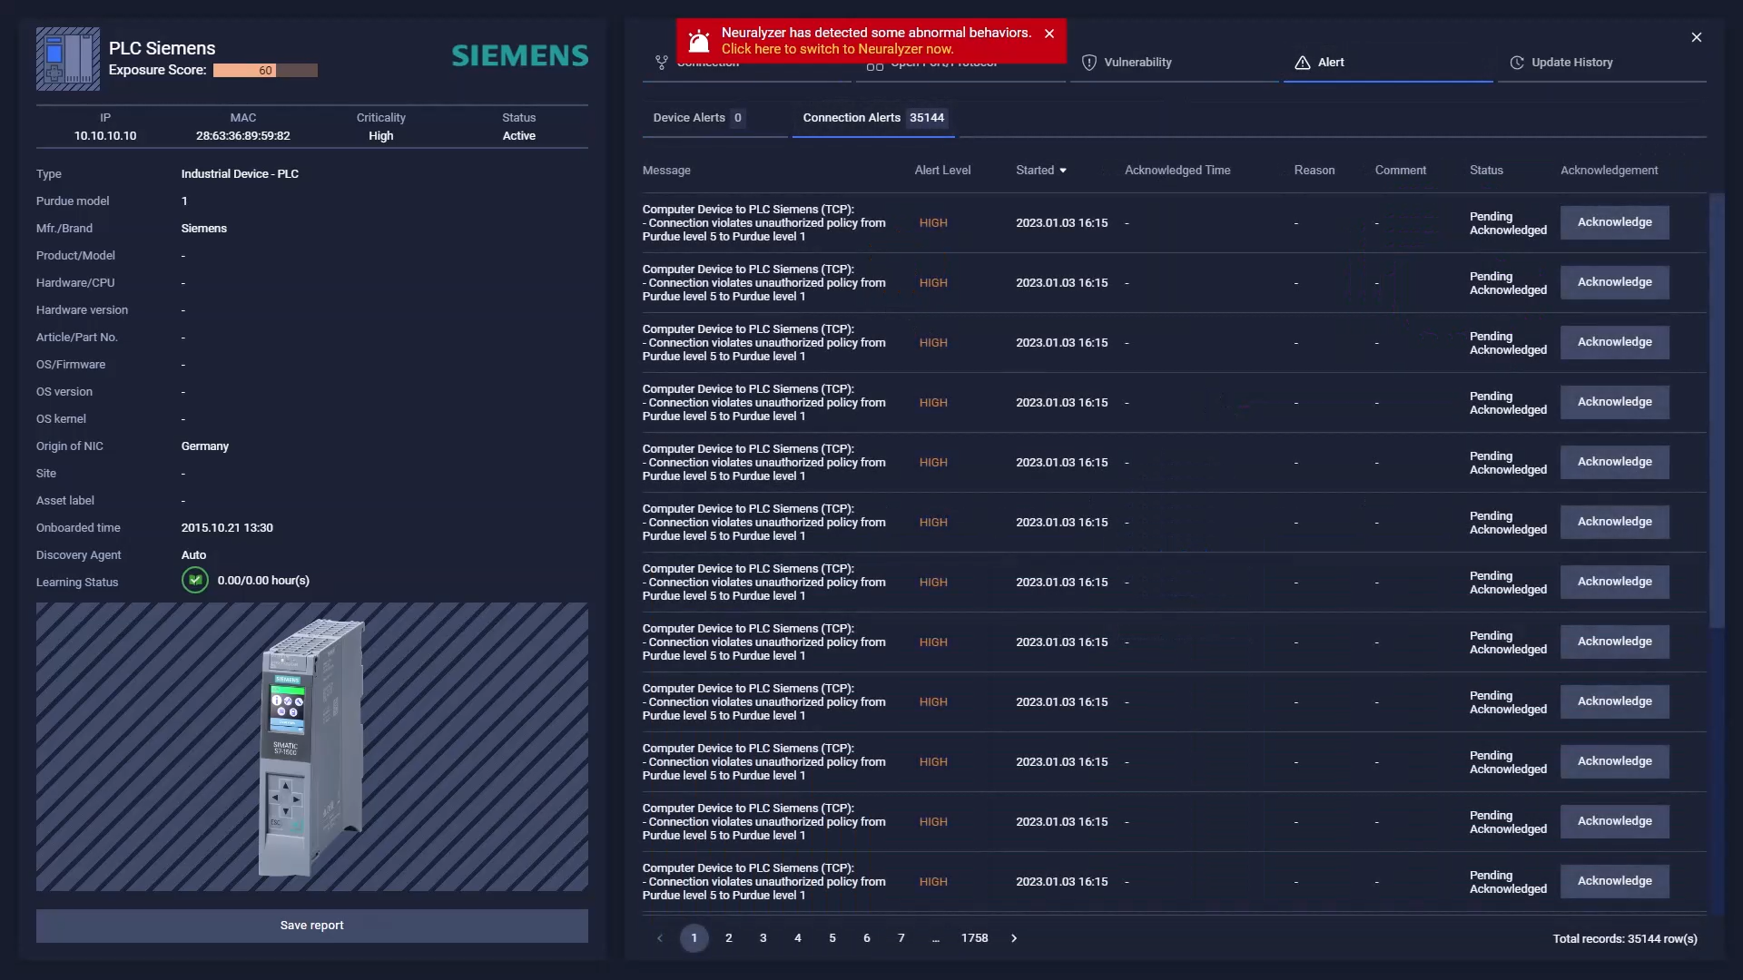Click the Reason column header
The width and height of the screenshot is (1743, 980).
[1315, 171]
